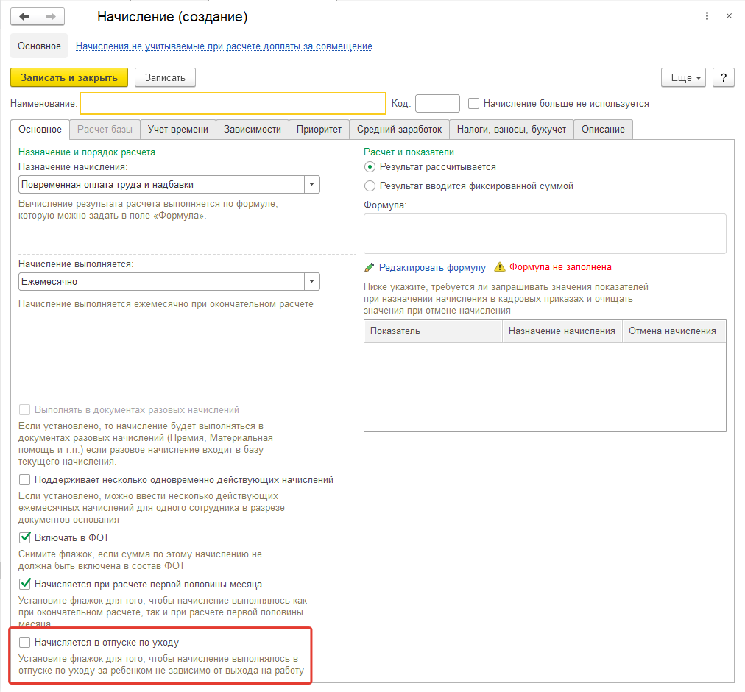The image size is (745, 692).
Task: Uncheck Начисляется при расчете первой половины месяца
Action: pyautogui.click(x=25, y=584)
